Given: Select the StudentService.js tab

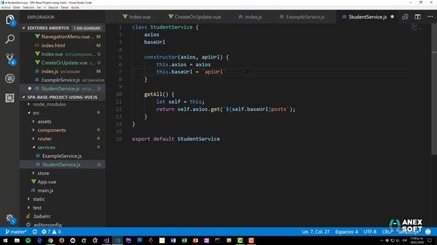Looking at the screenshot, I should pyautogui.click(x=364, y=17).
